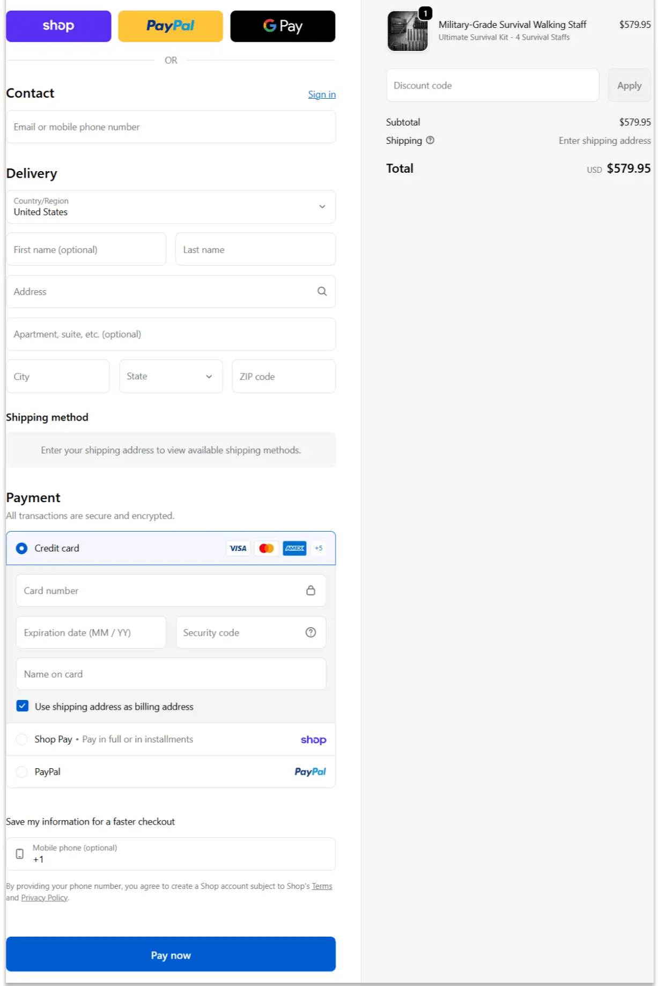The image size is (658, 986).
Task: Click the 'Enter shipping address' text
Action: pos(604,141)
